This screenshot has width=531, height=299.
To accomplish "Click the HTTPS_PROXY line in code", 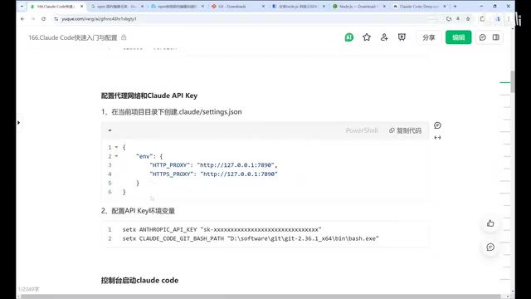I will click(x=213, y=174).
